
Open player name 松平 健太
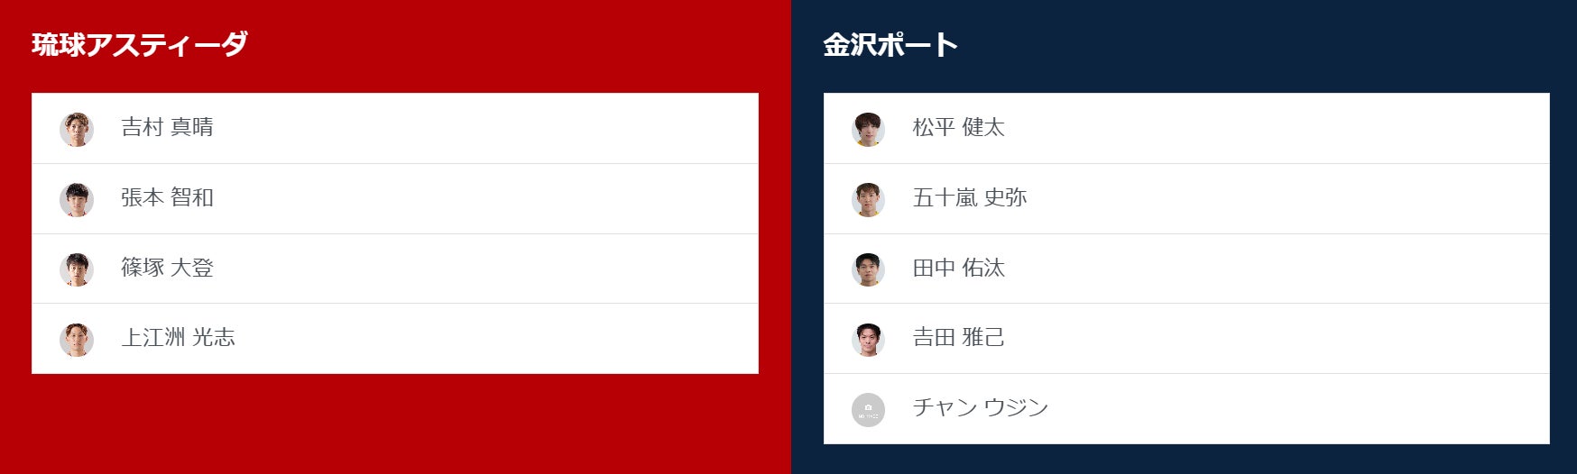[x=958, y=127]
